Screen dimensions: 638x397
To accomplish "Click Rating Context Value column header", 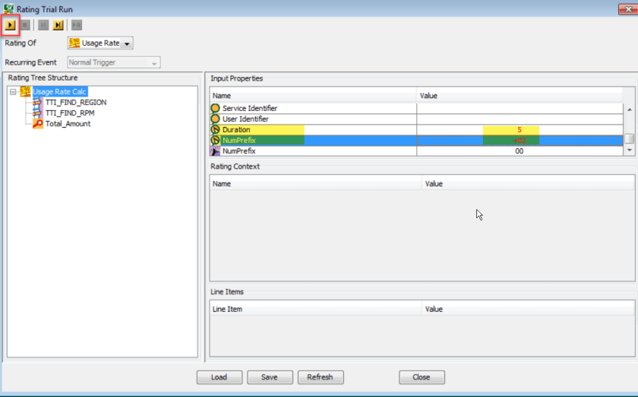I will (x=528, y=184).
